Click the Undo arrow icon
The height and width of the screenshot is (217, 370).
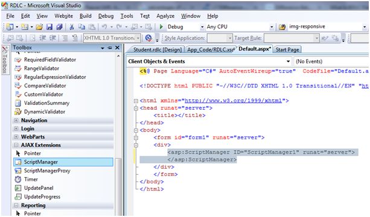(x=104, y=27)
